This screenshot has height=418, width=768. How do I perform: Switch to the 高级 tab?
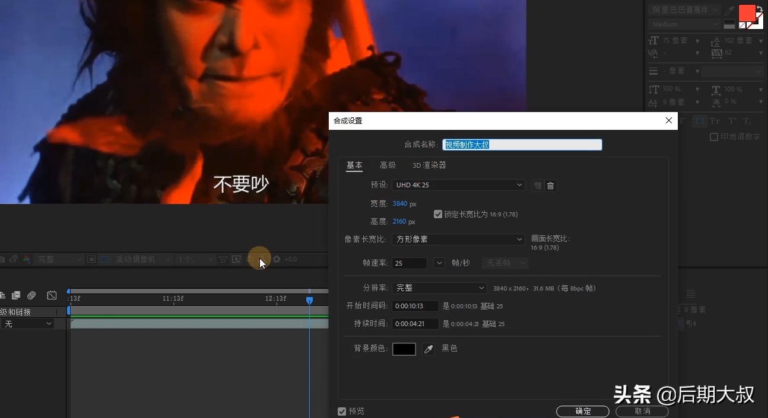point(388,165)
